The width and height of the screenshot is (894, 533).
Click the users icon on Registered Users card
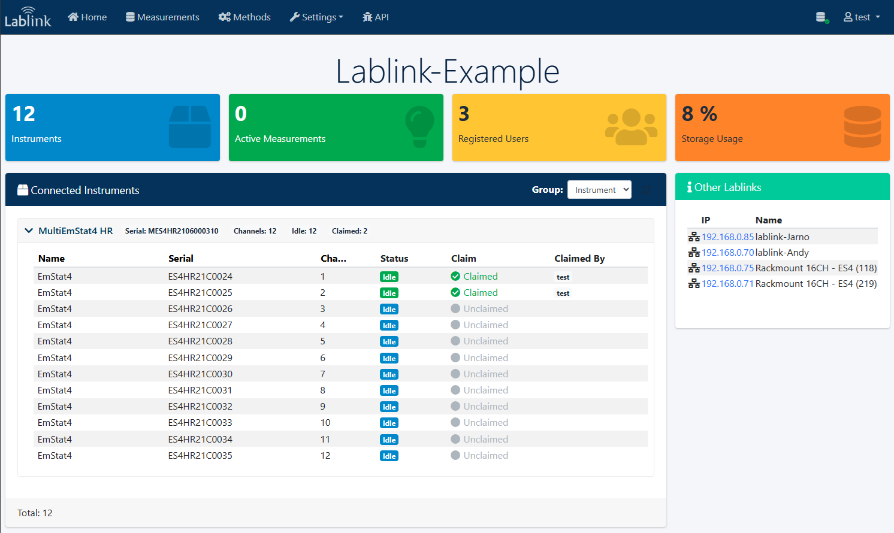coord(631,127)
